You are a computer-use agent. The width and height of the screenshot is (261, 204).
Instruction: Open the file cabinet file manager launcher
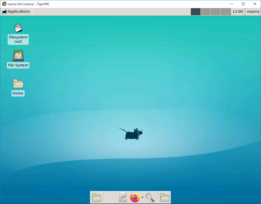coord(123,197)
